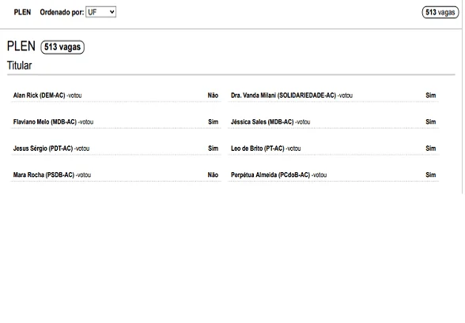The image size is (465, 323).
Task: Click the 513 vagas badge beside PLEN heading
Action: pyautogui.click(x=62, y=47)
